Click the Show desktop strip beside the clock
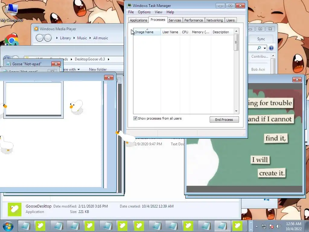 tap(307, 226)
